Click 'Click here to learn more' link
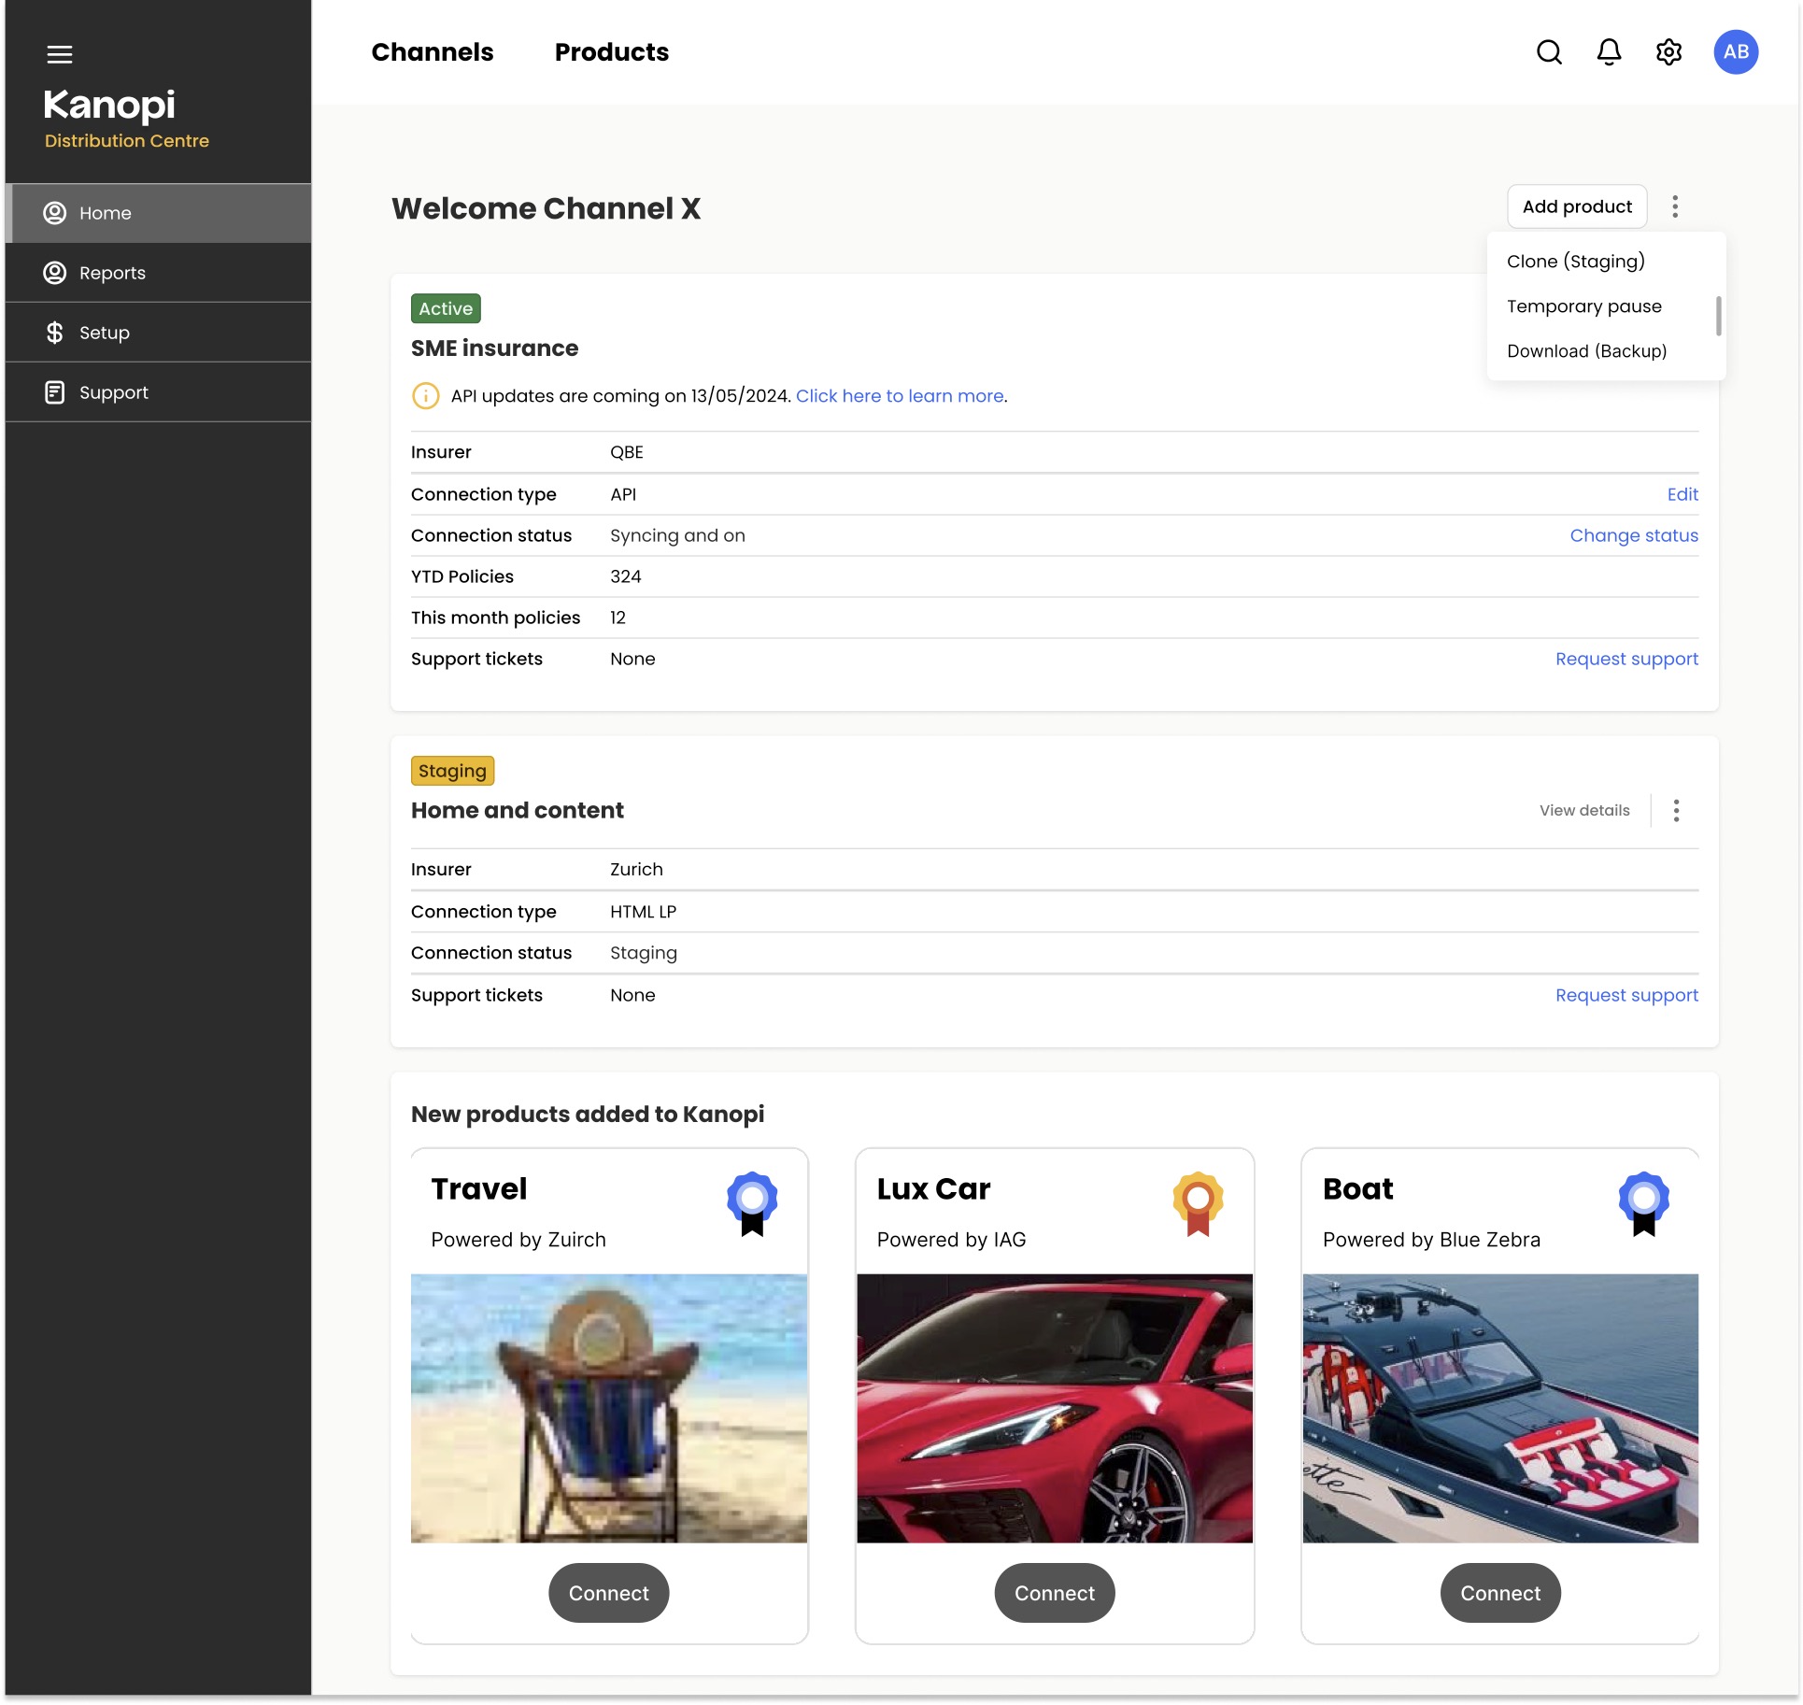 [x=900, y=396]
